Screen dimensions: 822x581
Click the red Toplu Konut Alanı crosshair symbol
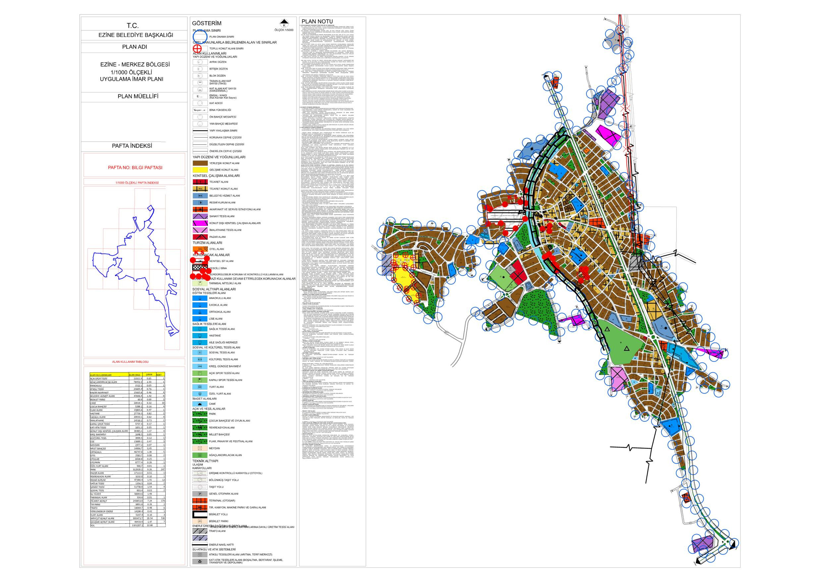pos(197,49)
